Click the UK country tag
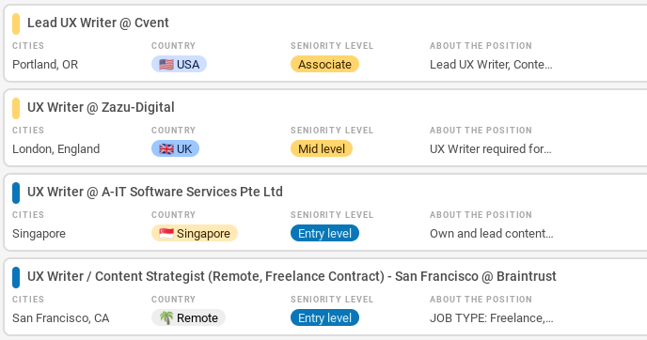The image size is (647, 340). point(175,148)
